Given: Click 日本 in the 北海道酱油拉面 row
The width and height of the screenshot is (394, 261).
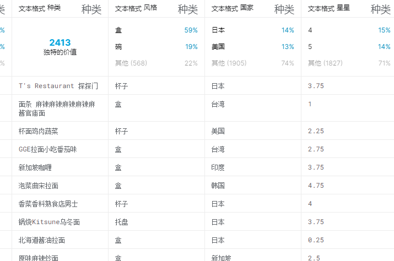Looking at the screenshot, I should coord(218,240).
